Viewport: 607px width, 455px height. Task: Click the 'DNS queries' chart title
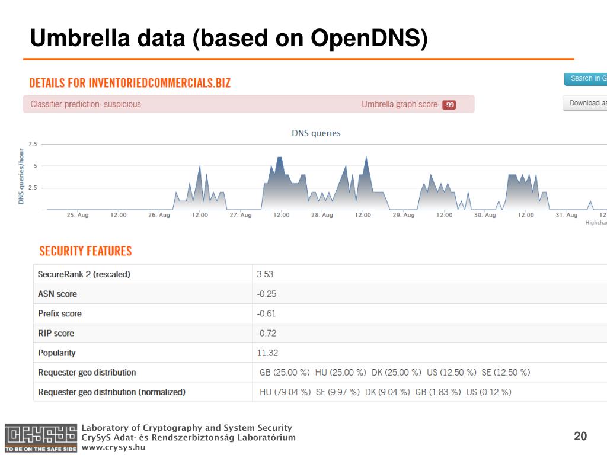coord(316,133)
